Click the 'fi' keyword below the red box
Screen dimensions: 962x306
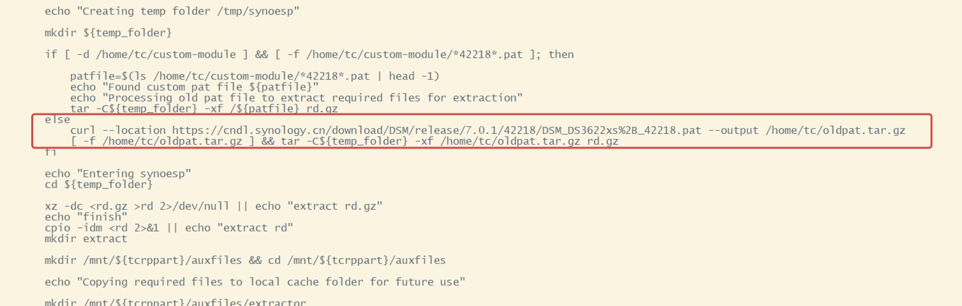(51, 152)
